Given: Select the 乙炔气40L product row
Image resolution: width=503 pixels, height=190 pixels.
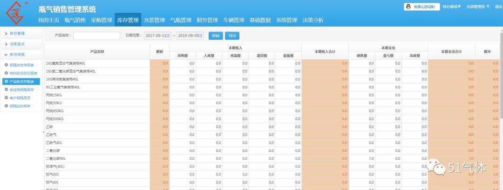Looking at the screenshot, I should (272, 142).
